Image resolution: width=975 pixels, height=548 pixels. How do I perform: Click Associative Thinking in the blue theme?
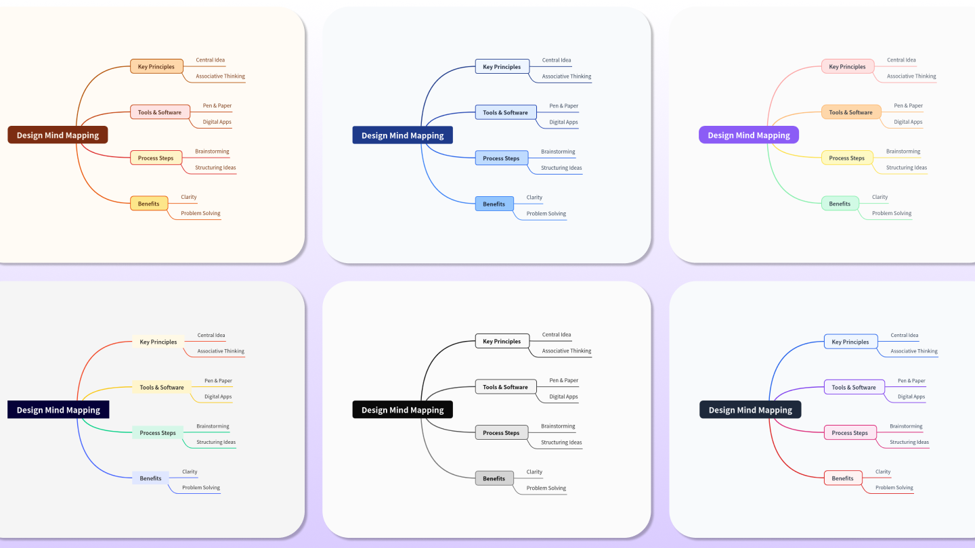566,76
